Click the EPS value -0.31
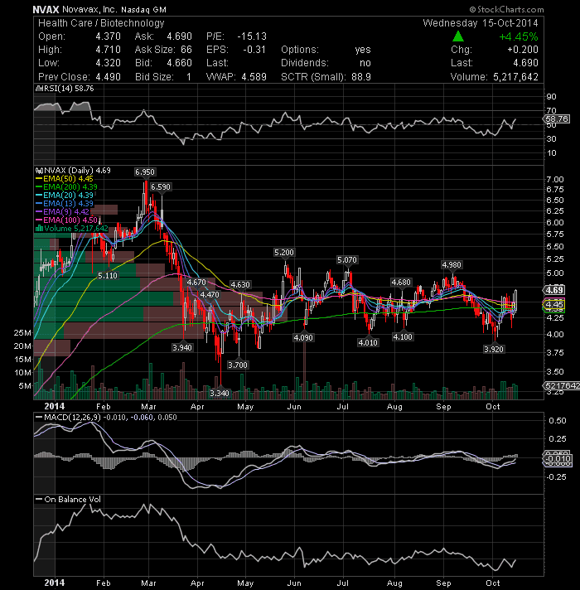This screenshot has height=590, width=580. 254,50
